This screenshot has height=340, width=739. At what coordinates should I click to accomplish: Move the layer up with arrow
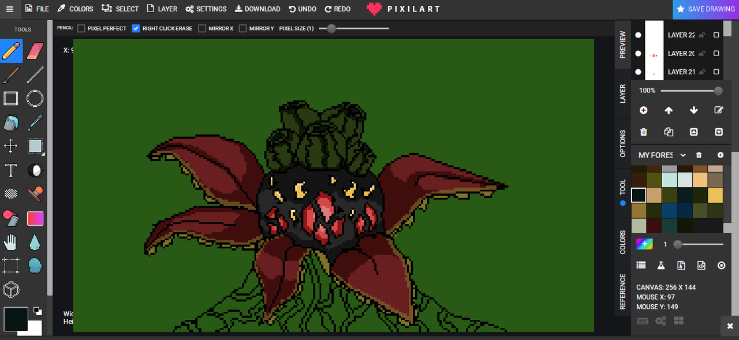tap(669, 110)
